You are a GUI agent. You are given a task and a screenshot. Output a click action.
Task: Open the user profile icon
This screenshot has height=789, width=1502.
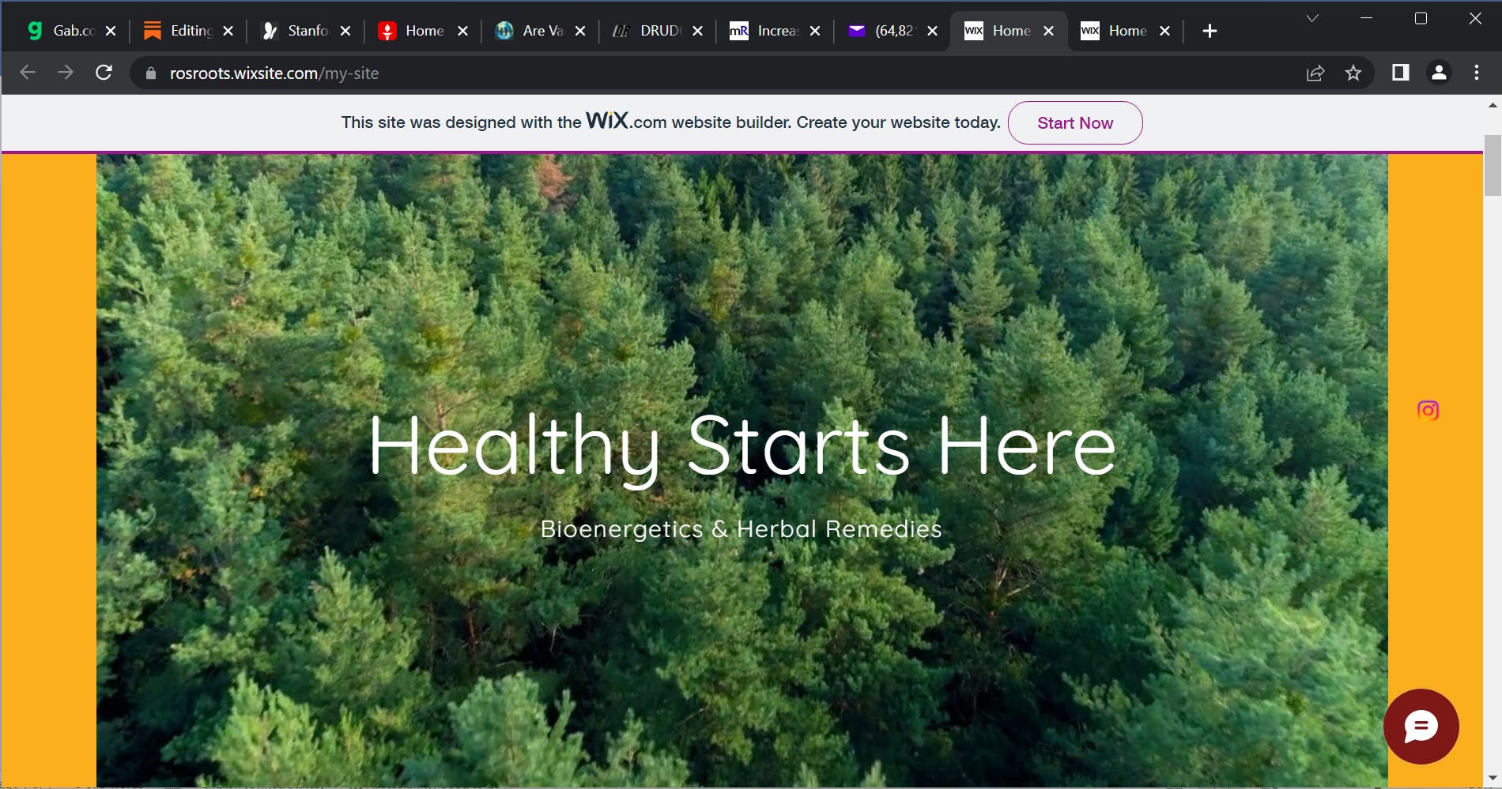click(1439, 73)
